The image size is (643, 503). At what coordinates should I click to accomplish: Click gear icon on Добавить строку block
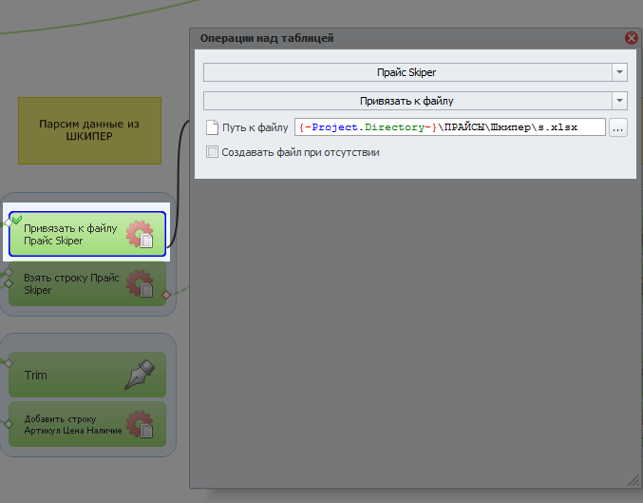tap(140, 424)
